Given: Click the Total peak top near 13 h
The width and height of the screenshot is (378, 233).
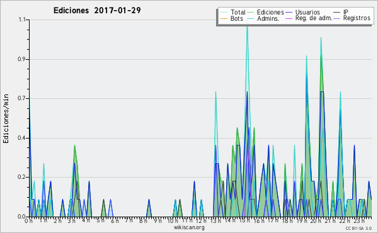Looking at the screenshot, I should point(215,92).
